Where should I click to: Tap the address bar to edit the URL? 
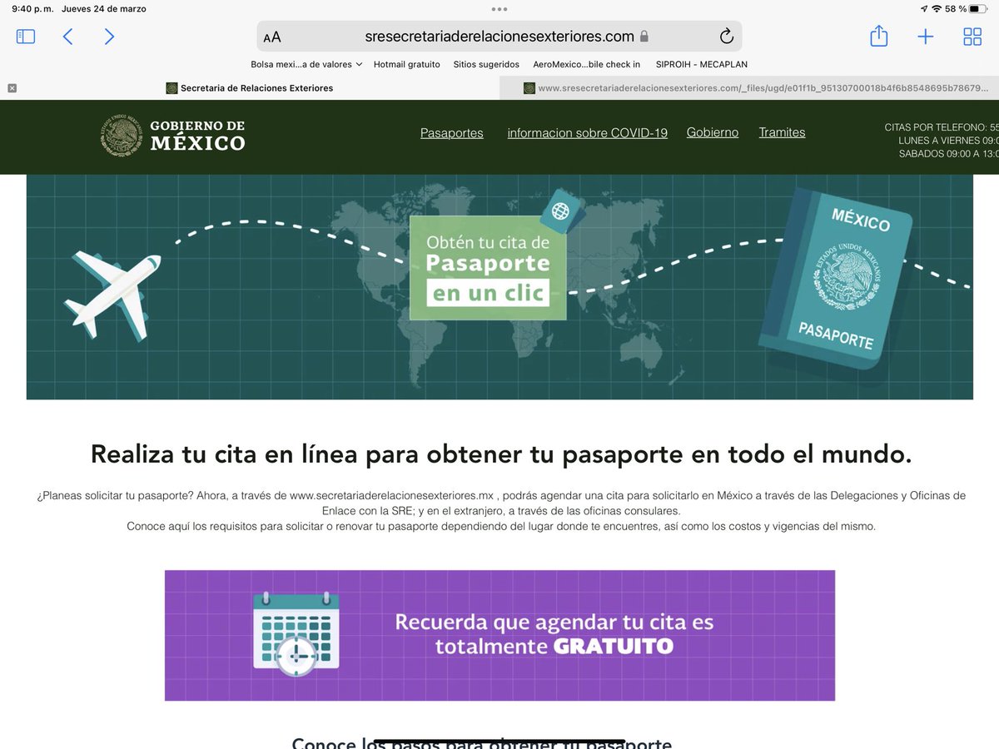[x=499, y=36]
